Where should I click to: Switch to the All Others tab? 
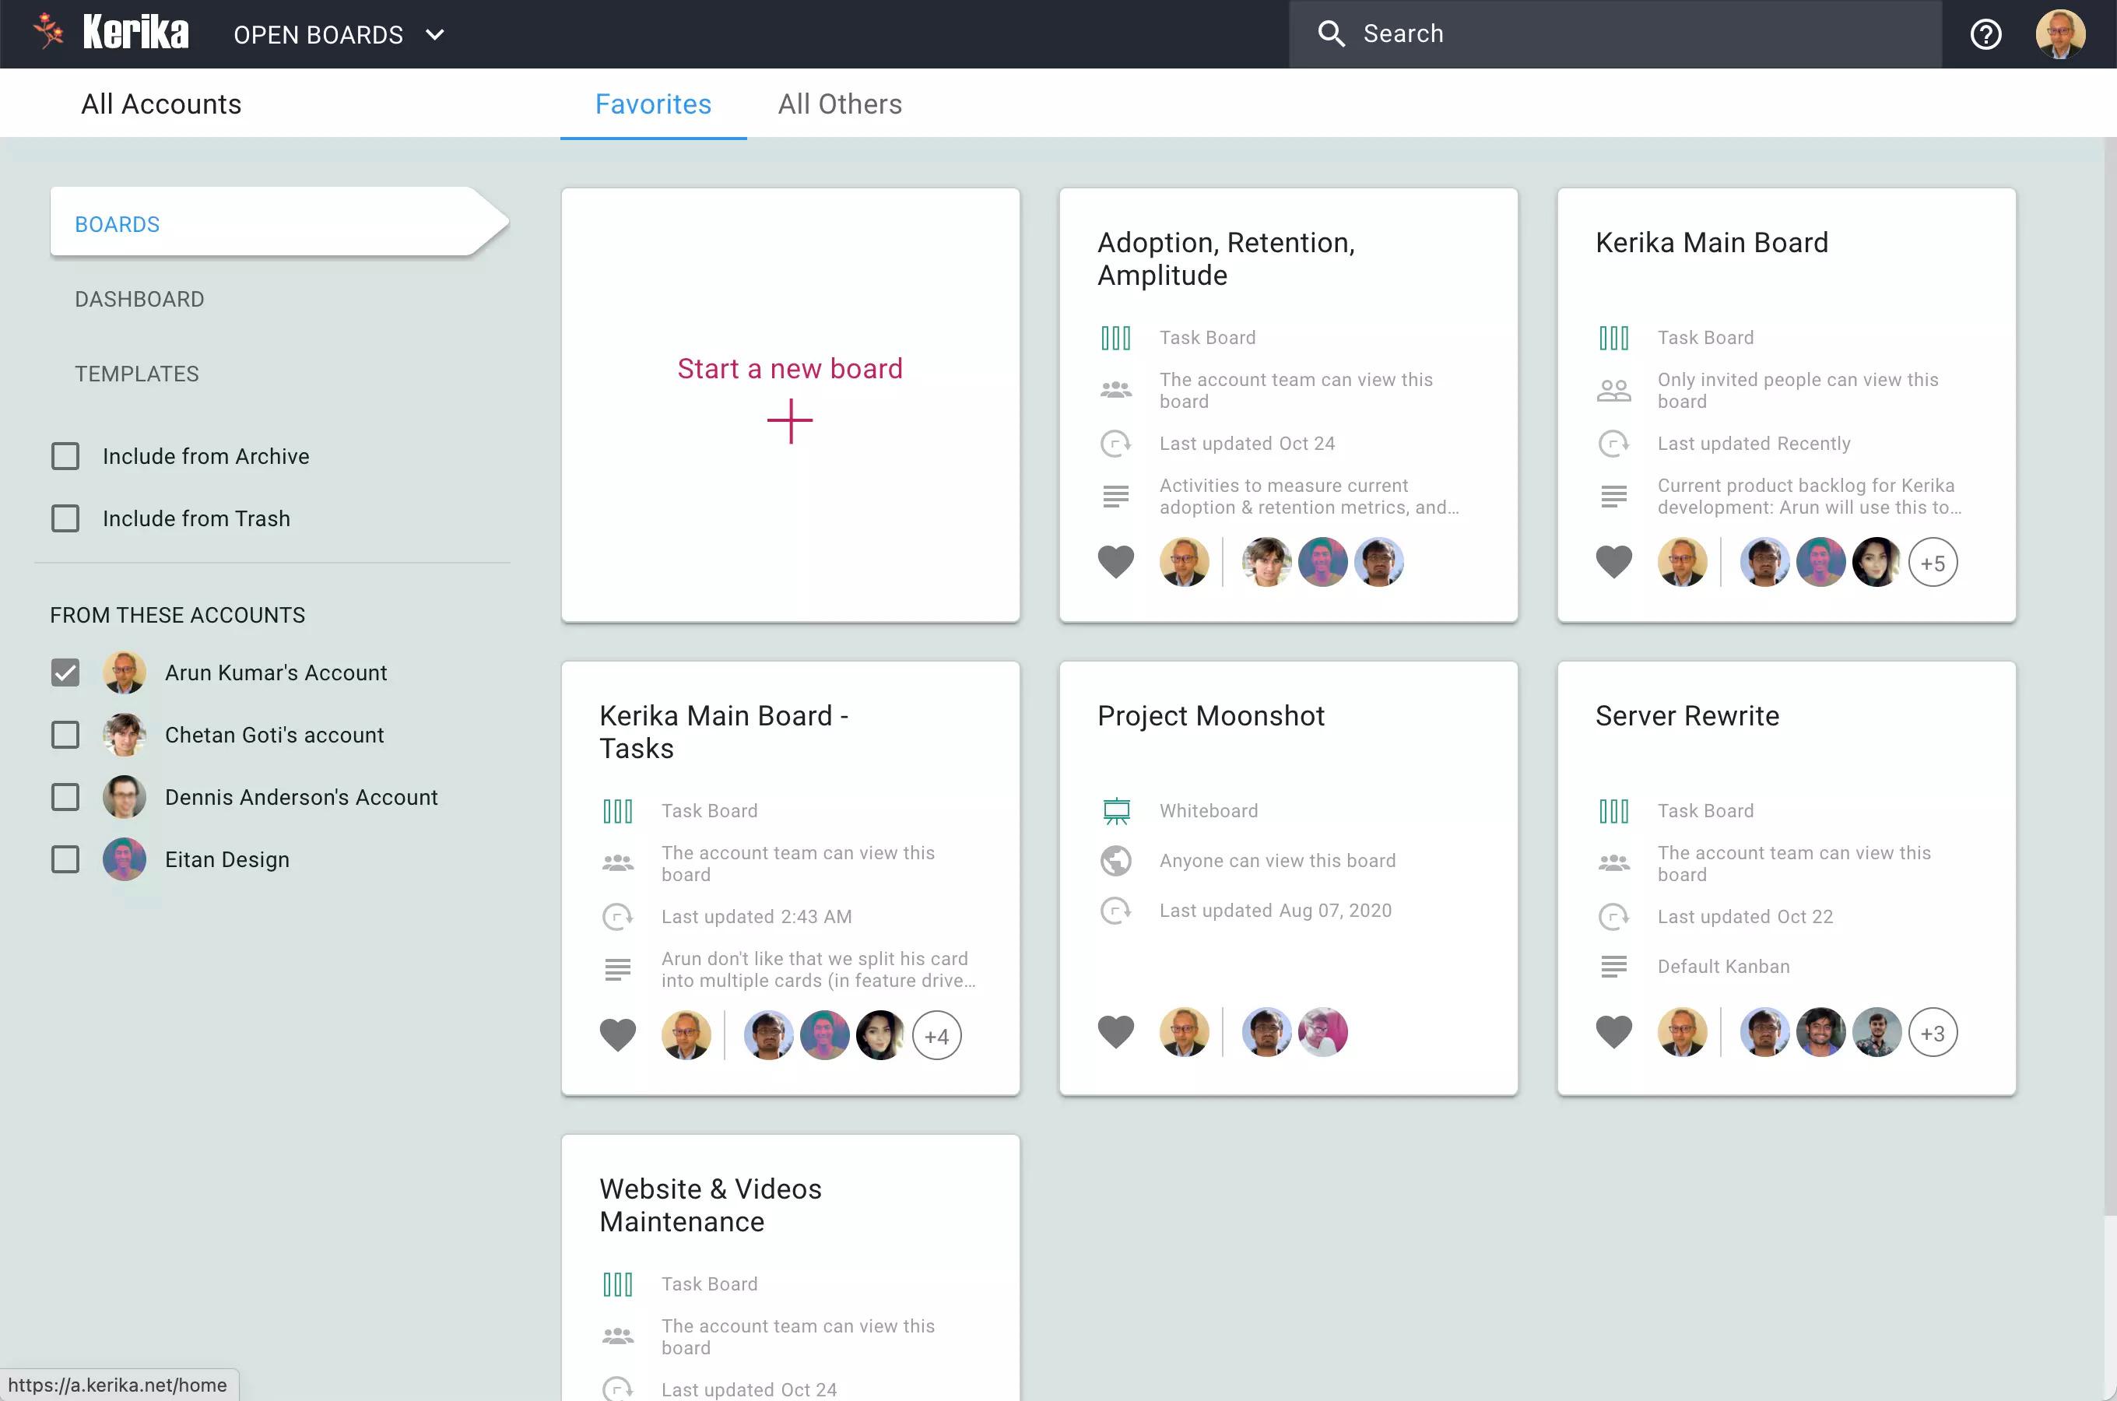[x=840, y=104]
